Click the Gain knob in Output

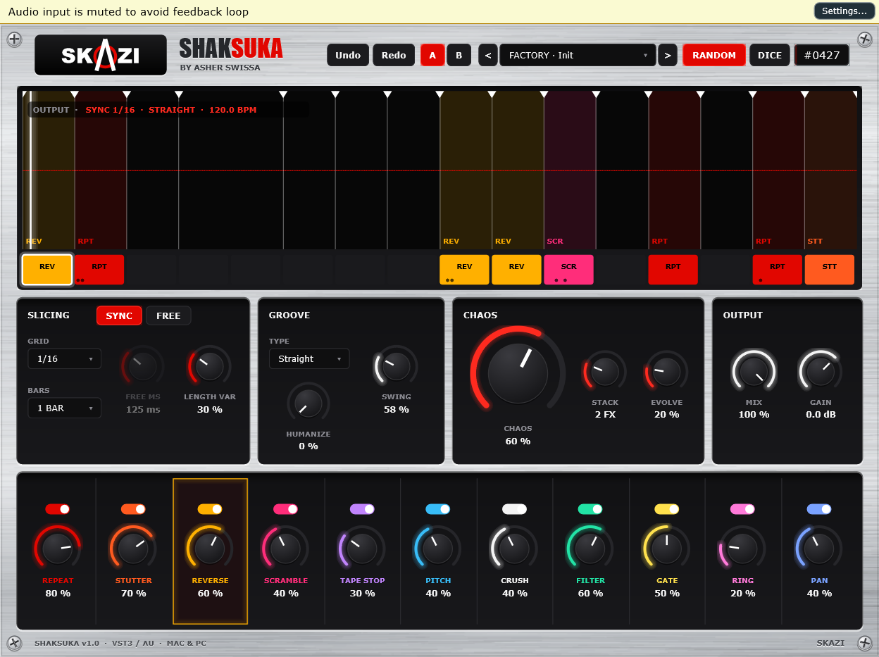[x=821, y=371]
